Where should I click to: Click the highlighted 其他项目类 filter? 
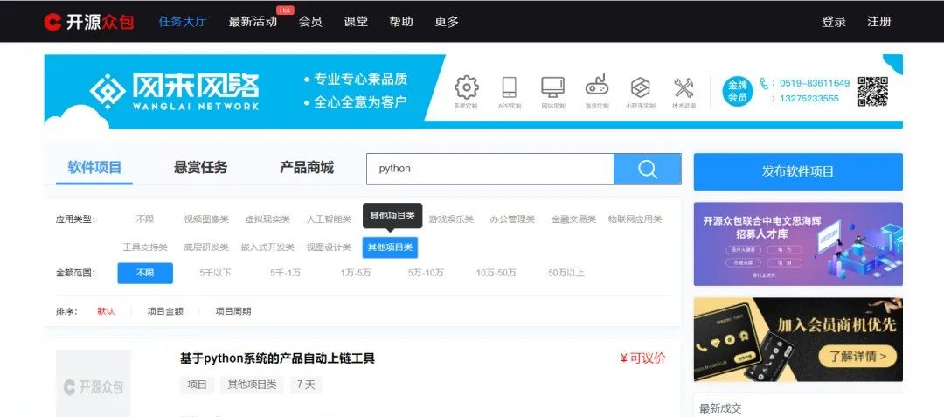[x=390, y=247]
